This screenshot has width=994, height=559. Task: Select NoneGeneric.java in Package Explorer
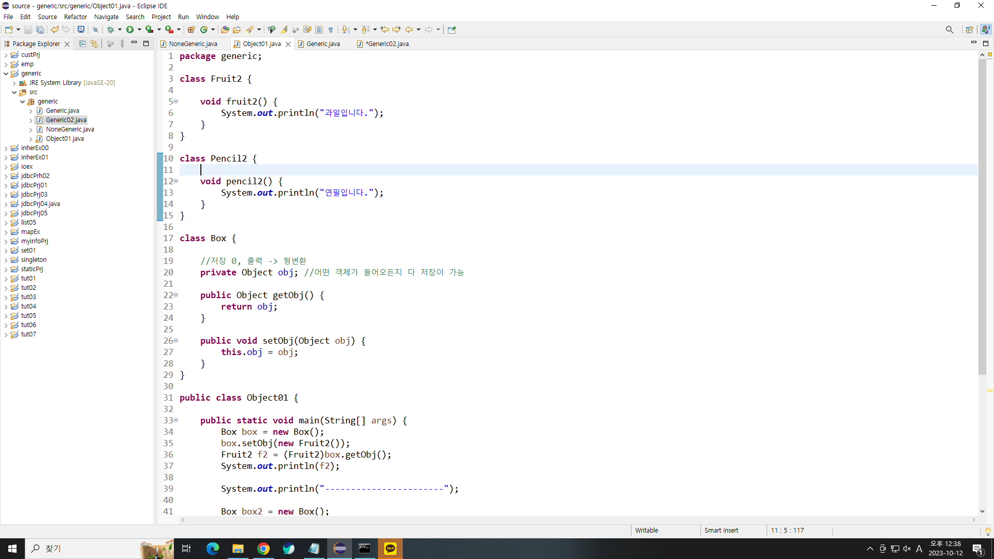coord(69,129)
